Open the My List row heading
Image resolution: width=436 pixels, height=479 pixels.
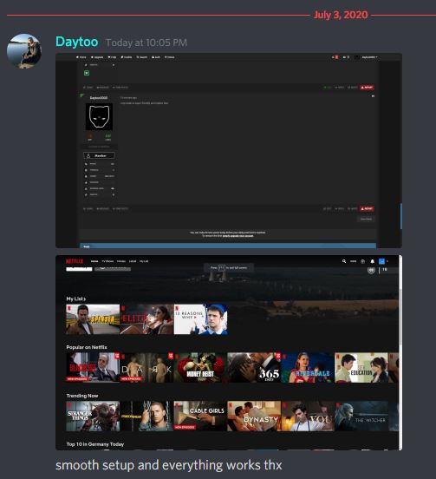point(76,299)
